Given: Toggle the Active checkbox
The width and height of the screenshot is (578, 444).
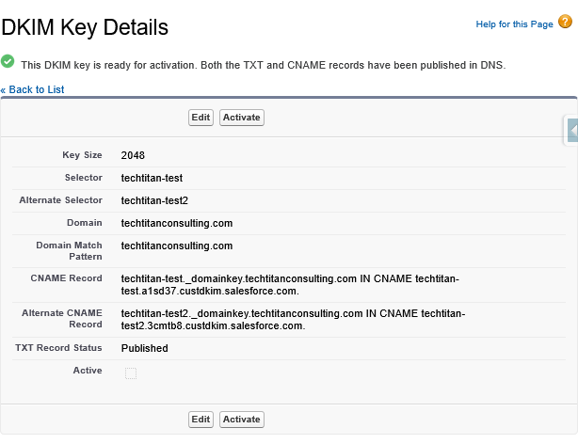Looking at the screenshot, I should click(x=131, y=373).
